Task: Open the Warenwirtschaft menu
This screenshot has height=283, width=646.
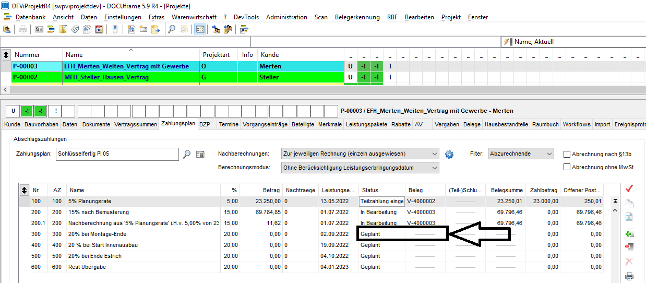Action: [194, 17]
